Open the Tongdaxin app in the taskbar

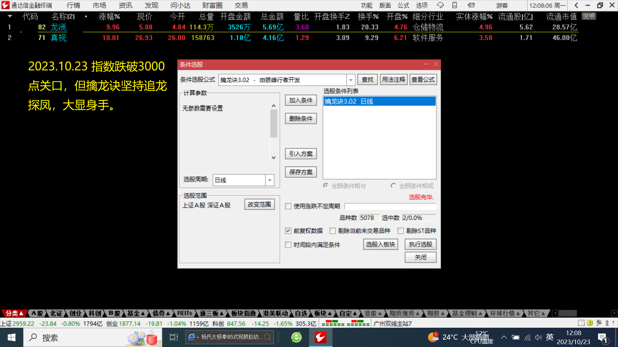pyautogui.click(x=320, y=337)
